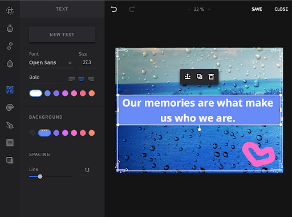Open the Overlay tool
Image resolution: width=292 pixels, height=217 pixels.
pos(10,160)
